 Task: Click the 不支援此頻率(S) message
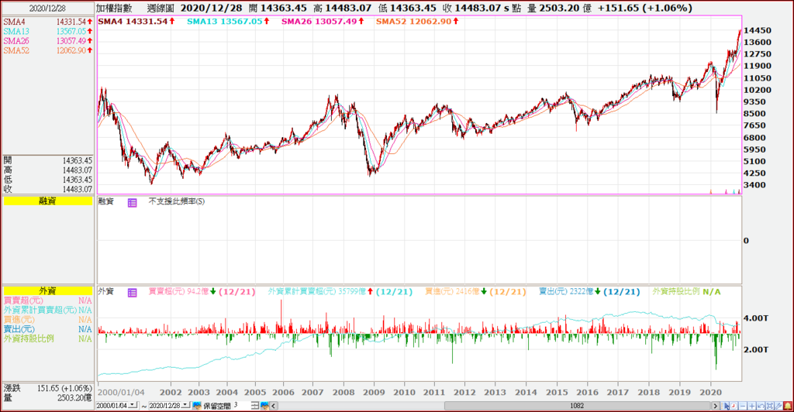[x=177, y=201]
